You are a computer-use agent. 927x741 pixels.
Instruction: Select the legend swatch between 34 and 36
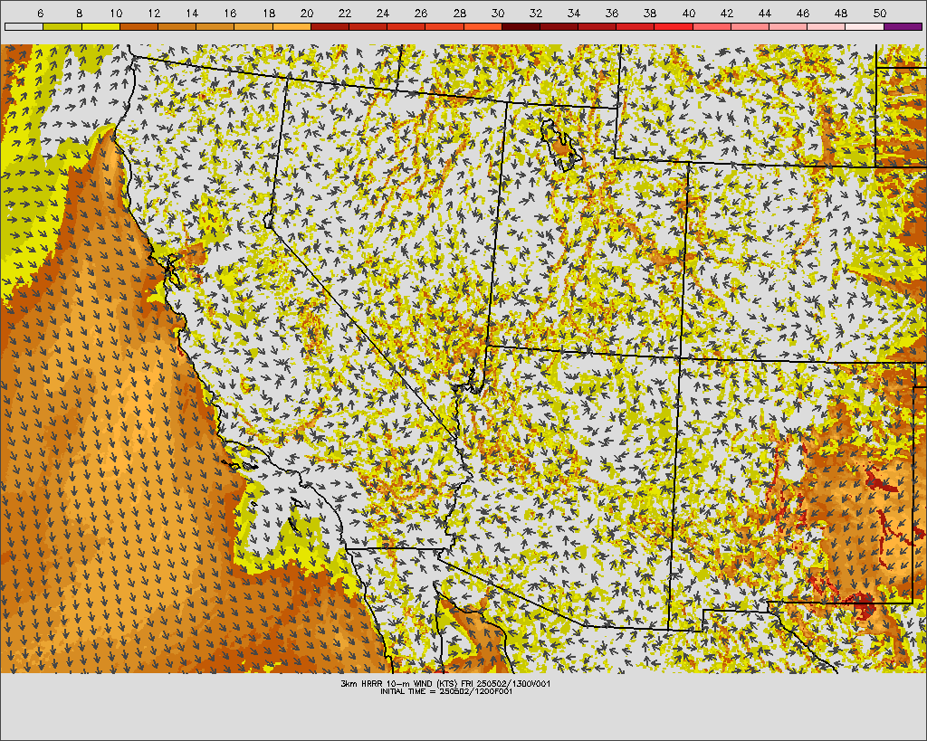click(x=597, y=26)
